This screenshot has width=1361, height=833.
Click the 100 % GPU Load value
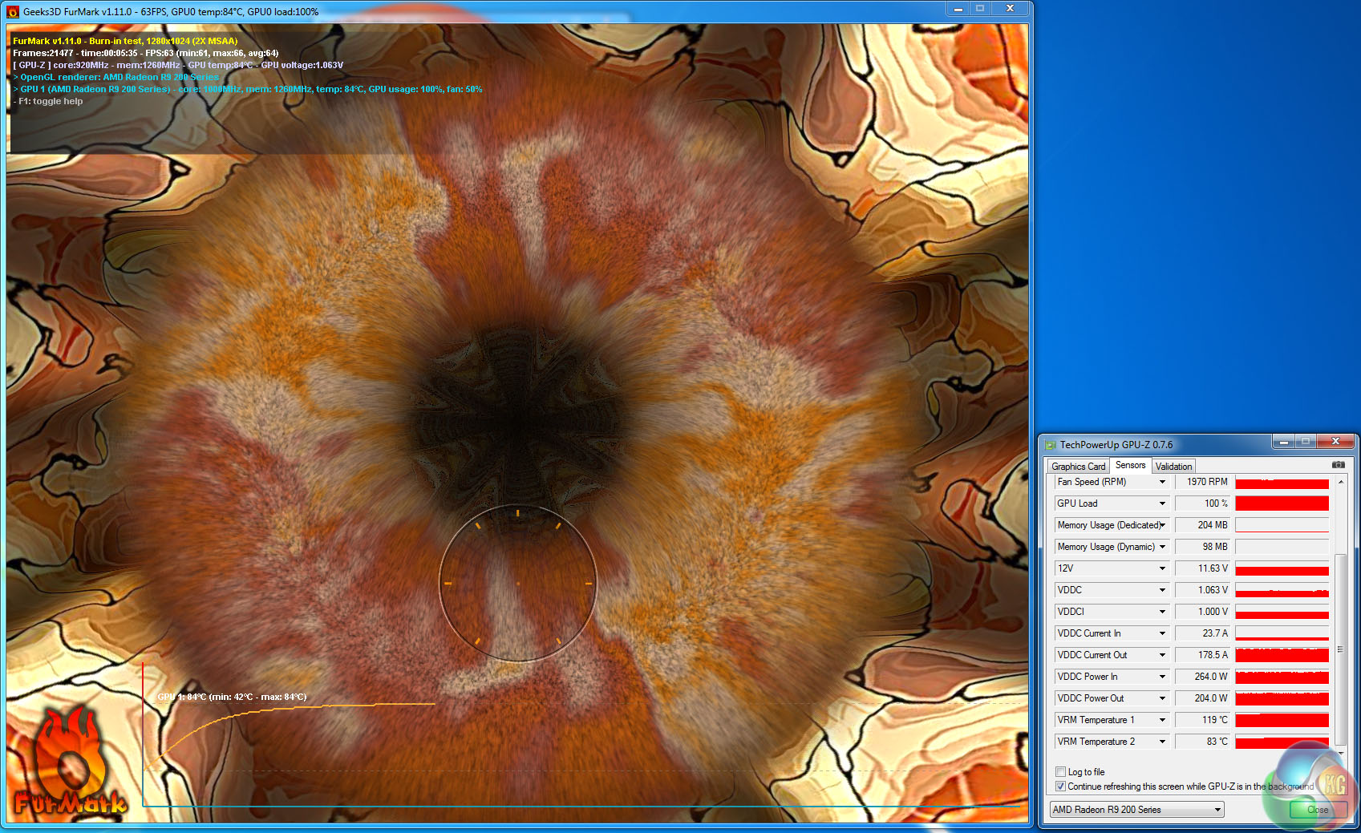pos(1202,503)
